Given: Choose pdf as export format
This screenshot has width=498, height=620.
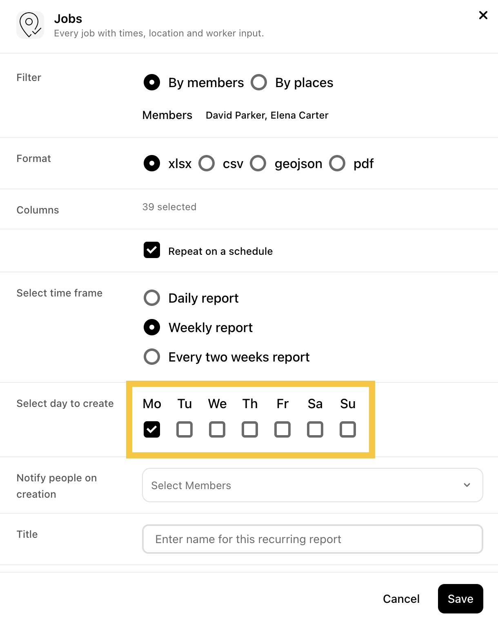Looking at the screenshot, I should point(337,163).
